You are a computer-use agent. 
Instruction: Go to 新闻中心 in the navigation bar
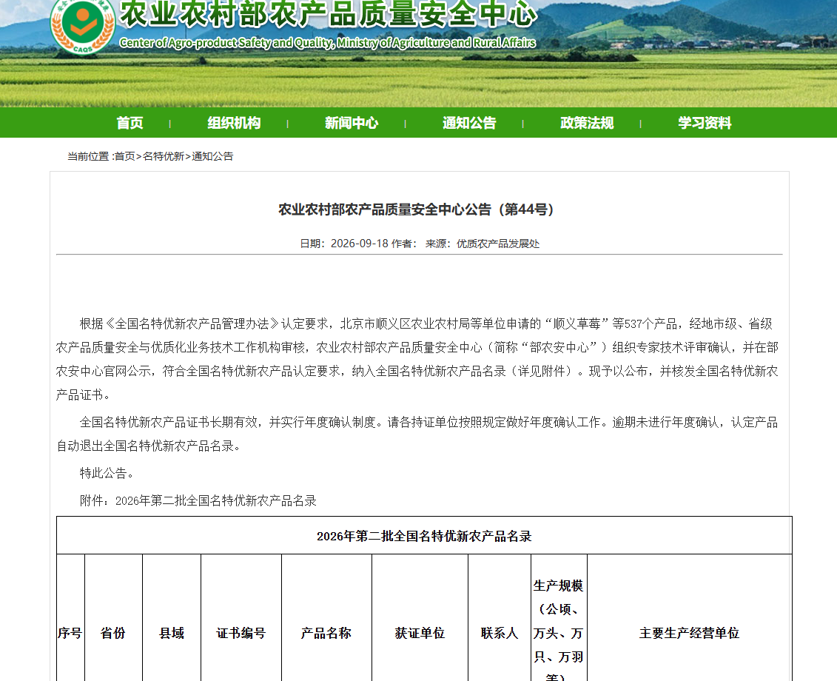tap(352, 123)
